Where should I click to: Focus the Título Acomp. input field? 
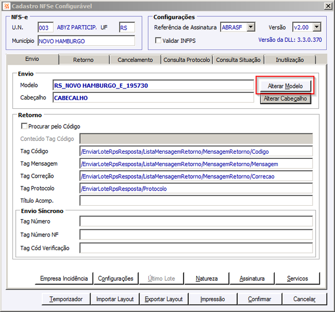coord(196,201)
